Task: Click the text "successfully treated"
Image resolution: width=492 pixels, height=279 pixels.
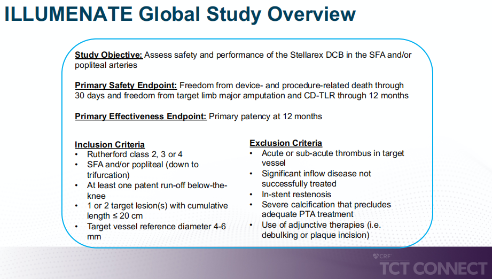Action: point(299,184)
